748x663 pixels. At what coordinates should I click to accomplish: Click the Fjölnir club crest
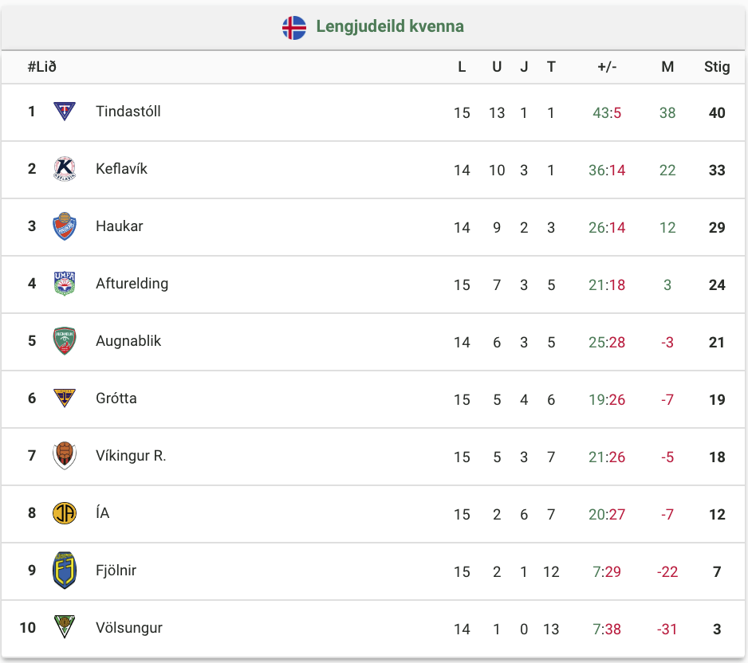(65, 571)
